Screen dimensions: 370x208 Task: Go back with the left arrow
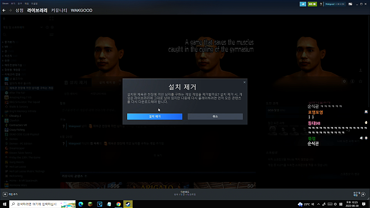(x=4, y=10)
